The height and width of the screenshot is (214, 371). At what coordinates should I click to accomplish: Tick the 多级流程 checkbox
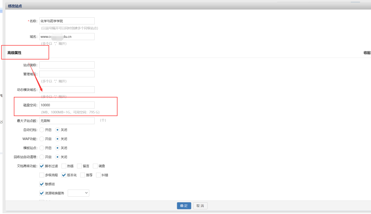tap(42, 175)
